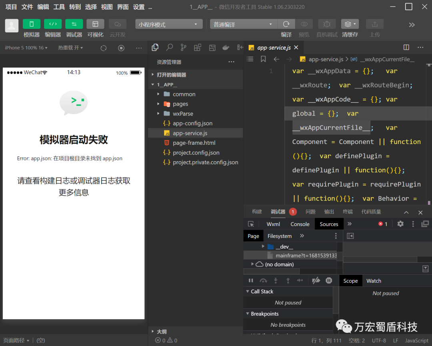Click the real device debug bug icon
The image size is (432, 346).
tap(327, 24)
